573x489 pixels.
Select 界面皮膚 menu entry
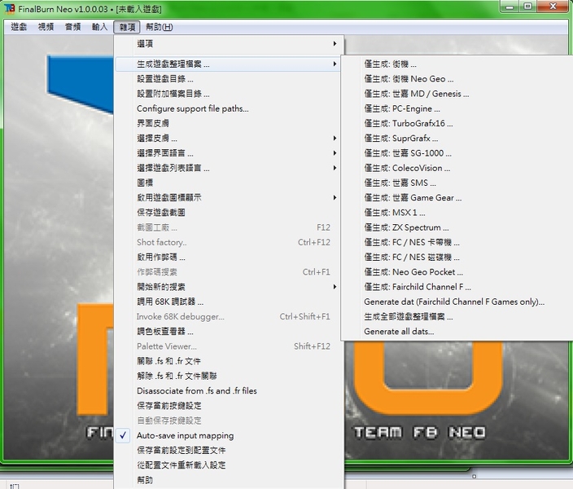coord(230,123)
